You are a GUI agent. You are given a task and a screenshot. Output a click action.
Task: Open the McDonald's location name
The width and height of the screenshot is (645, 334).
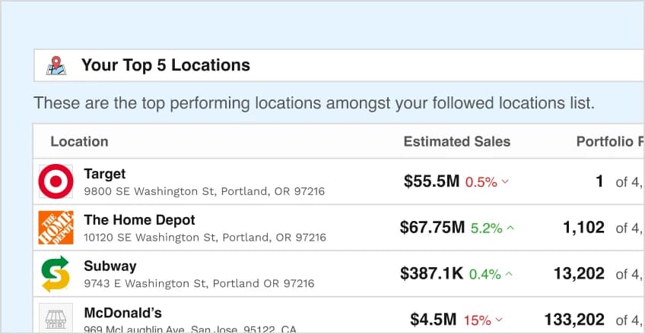click(x=122, y=313)
